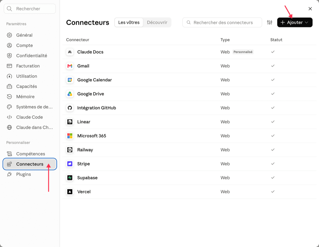Select Connecteurs in the sidebar

click(30, 164)
